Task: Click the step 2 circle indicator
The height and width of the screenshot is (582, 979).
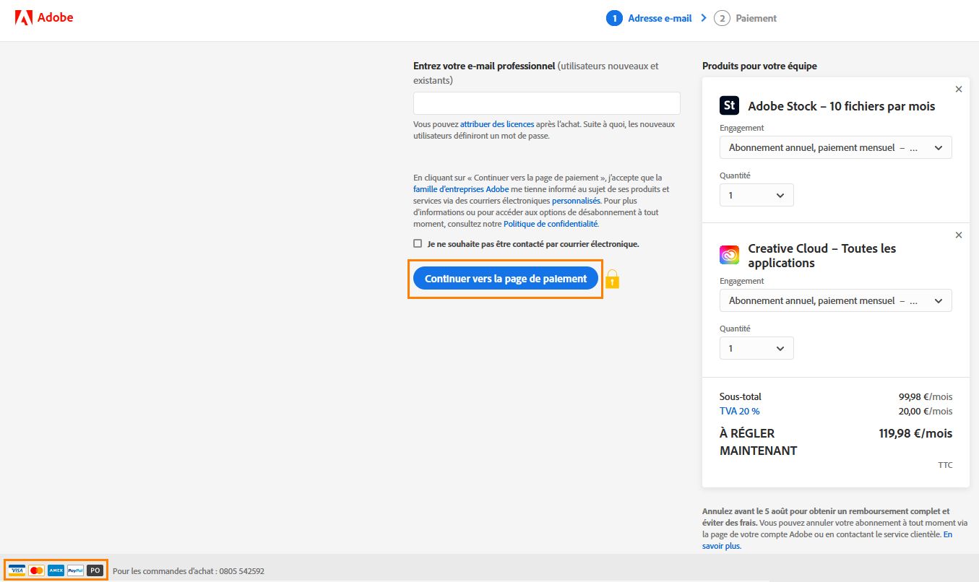Action: (722, 18)
